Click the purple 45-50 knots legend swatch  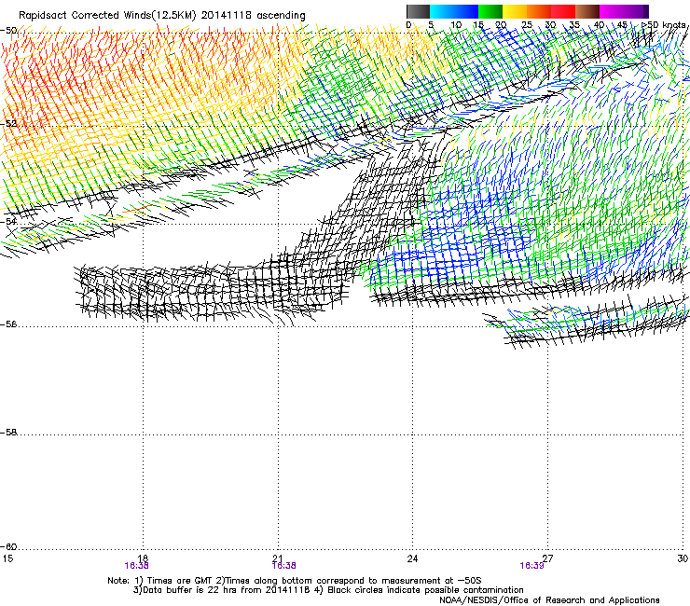pos(636,11)
